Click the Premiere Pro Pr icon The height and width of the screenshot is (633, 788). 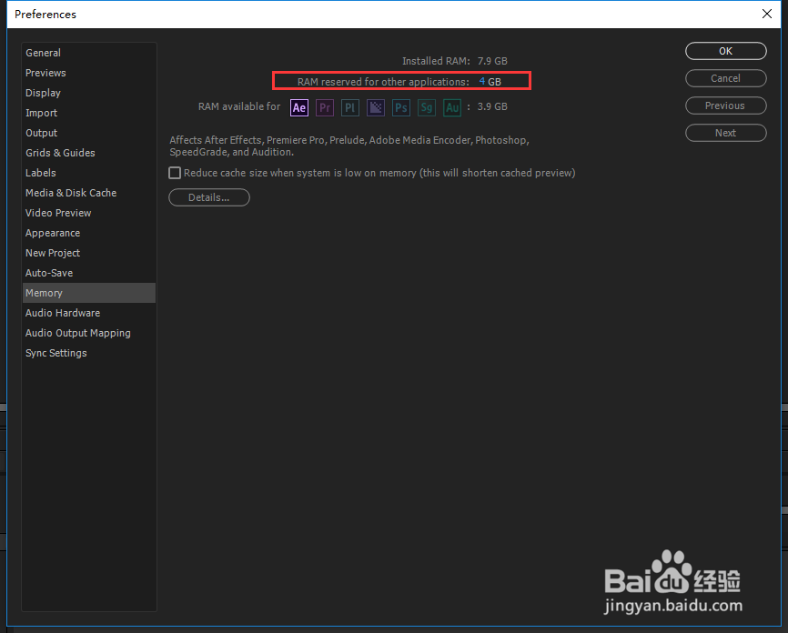pos(325,107)
